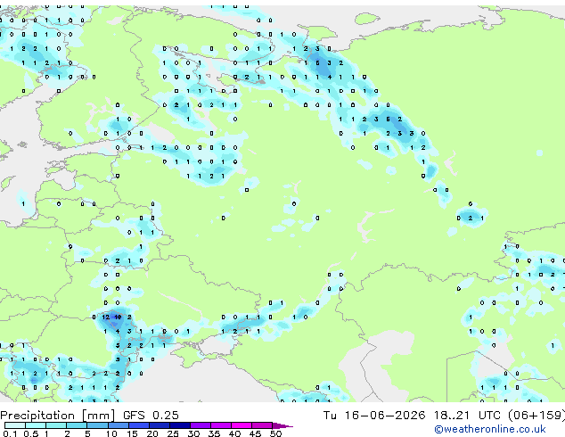Select the 2–5 mm legend color
This screenshot has width=565, height=437.
click(77, 425)
